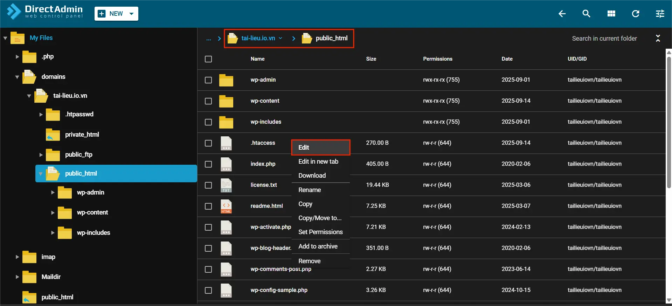This screenshot has height=306, width=672.
Task: Choose Edit in new tab from context menu
Action: pyautogui.click(x=321, y=162)
